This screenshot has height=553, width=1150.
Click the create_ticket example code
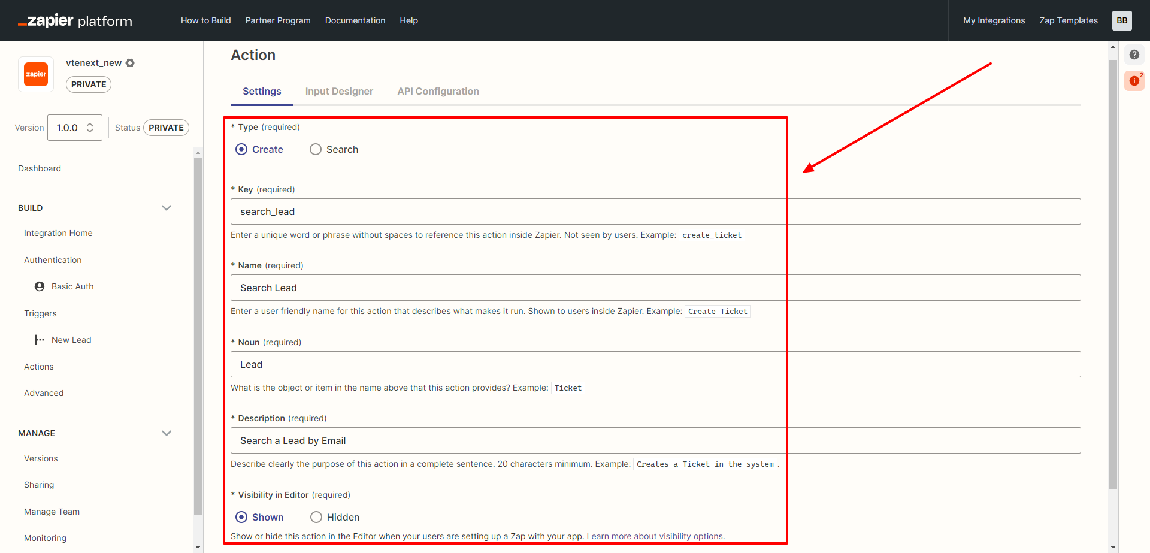point(712,235)
